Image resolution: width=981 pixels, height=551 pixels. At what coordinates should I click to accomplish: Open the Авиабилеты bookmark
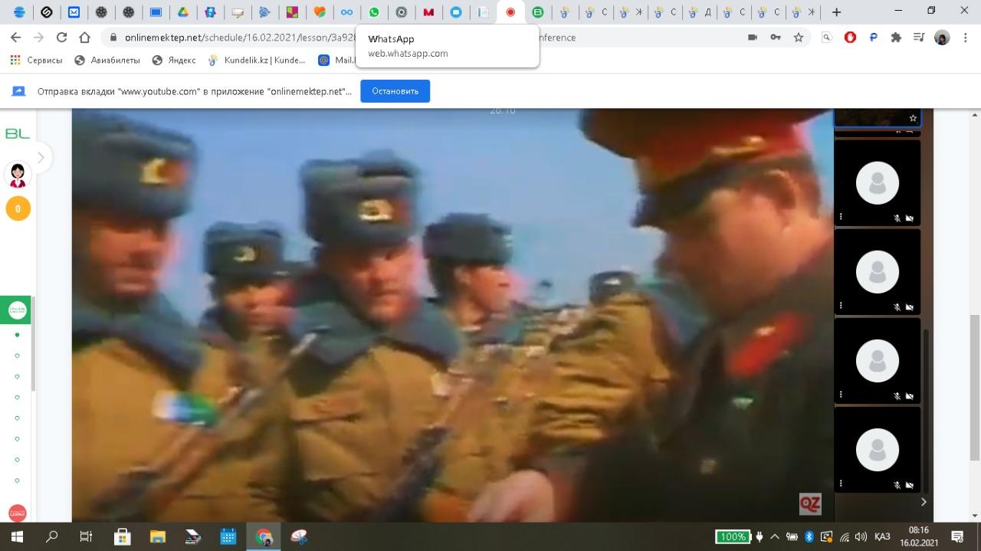108,60
